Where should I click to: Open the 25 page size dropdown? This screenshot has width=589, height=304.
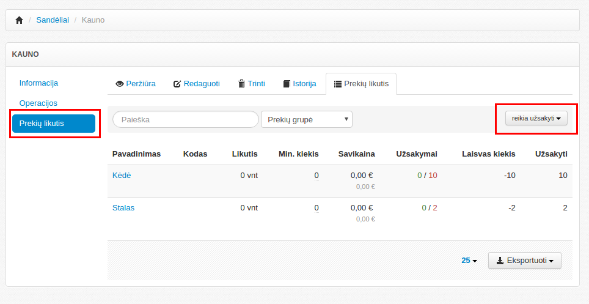coord(469,261)
